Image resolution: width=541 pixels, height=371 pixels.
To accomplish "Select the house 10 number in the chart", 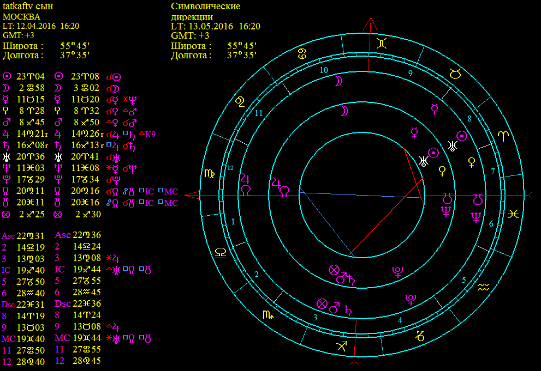I will [x=324, y=70].
